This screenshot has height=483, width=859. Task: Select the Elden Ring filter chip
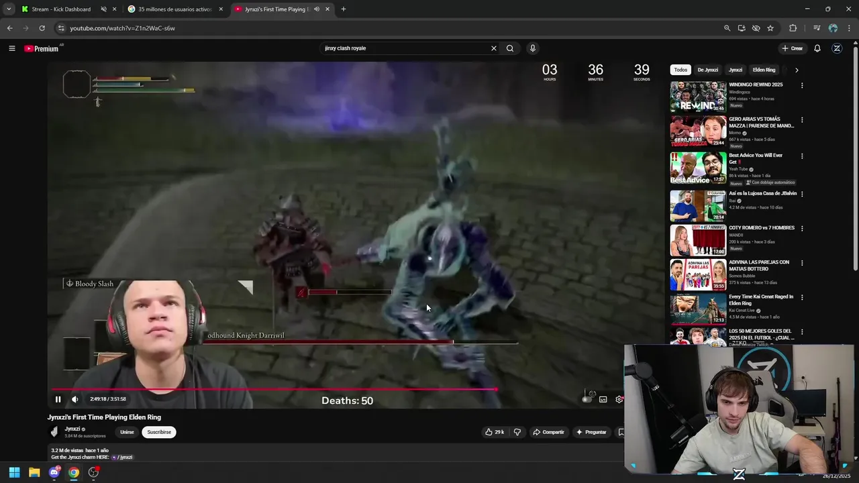764,70
